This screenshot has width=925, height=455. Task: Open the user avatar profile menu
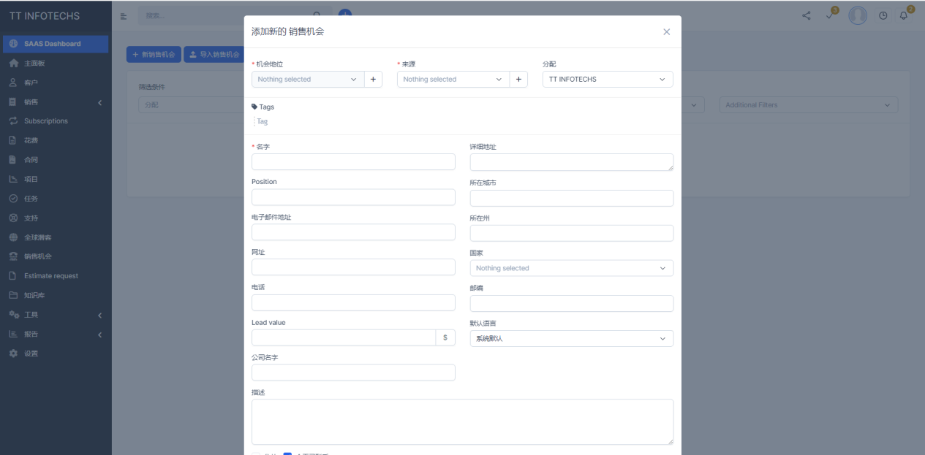(x=858, y=15)
